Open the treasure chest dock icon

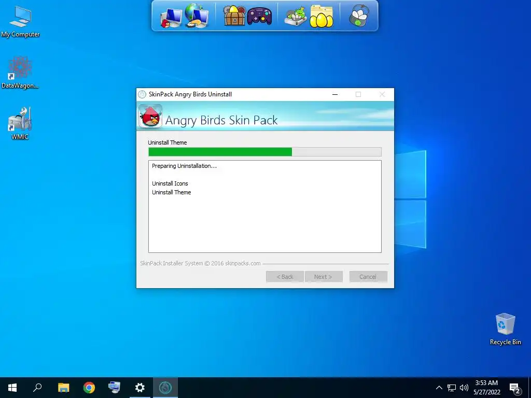pos(234,16)
